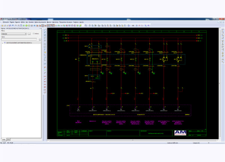Image resolution: width=225 pixels, height=162 pixels.
Task: Click the small button right of the Valor field
Action: 40,40
